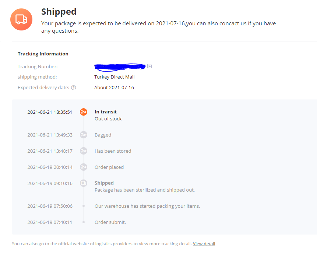The width and height of the screenshot is (317, 254).
Task: Click the 2021-06-21 18:35:51 timestamp
Action: point(50,112)
